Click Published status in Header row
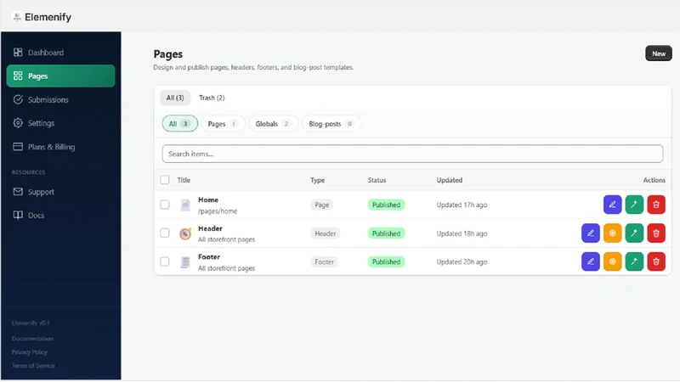 point(386,233)
